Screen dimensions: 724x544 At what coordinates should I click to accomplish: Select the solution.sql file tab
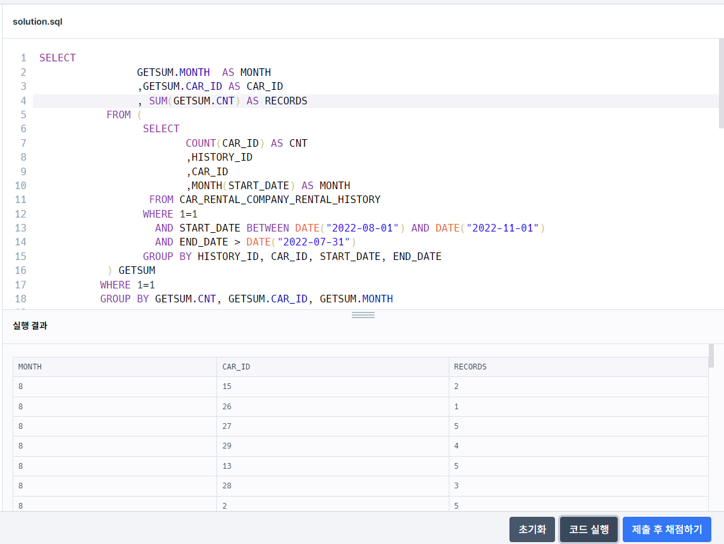37,22
